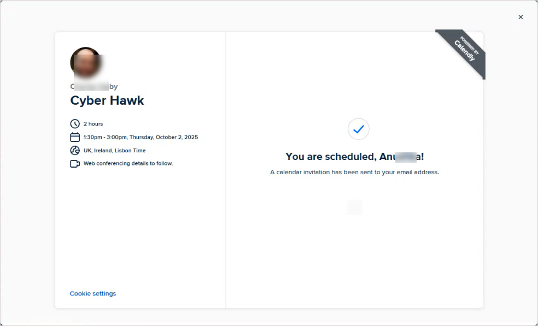
Task: Click the calendar date icon
Action: [75, 137]
